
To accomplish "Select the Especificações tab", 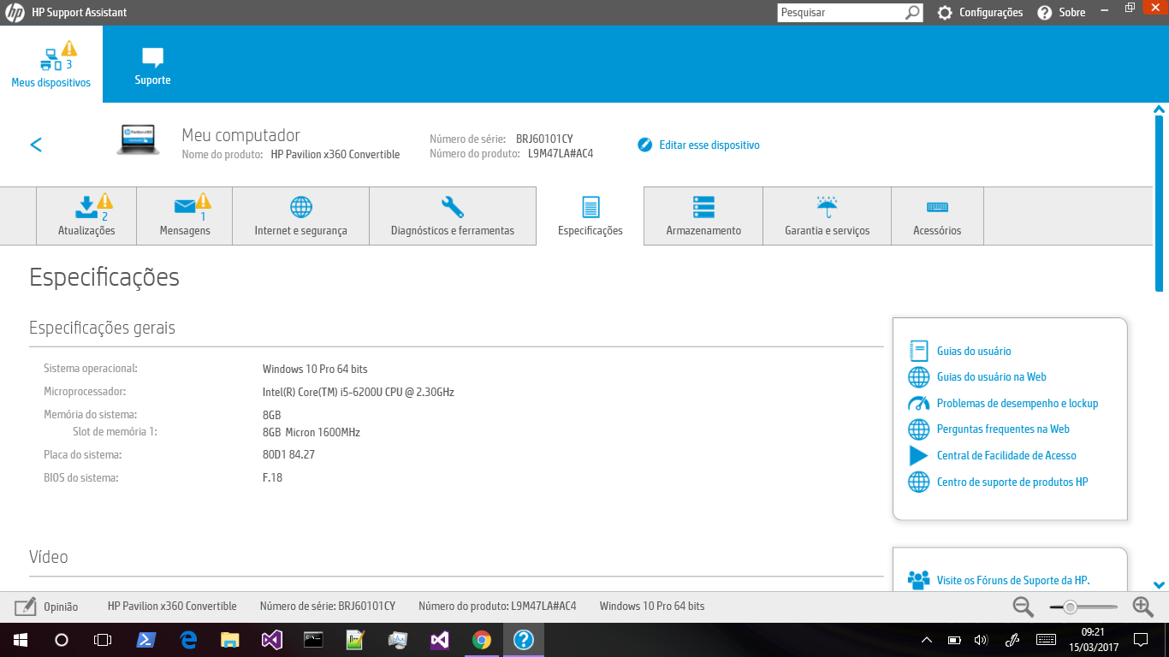I will (590, 216).
